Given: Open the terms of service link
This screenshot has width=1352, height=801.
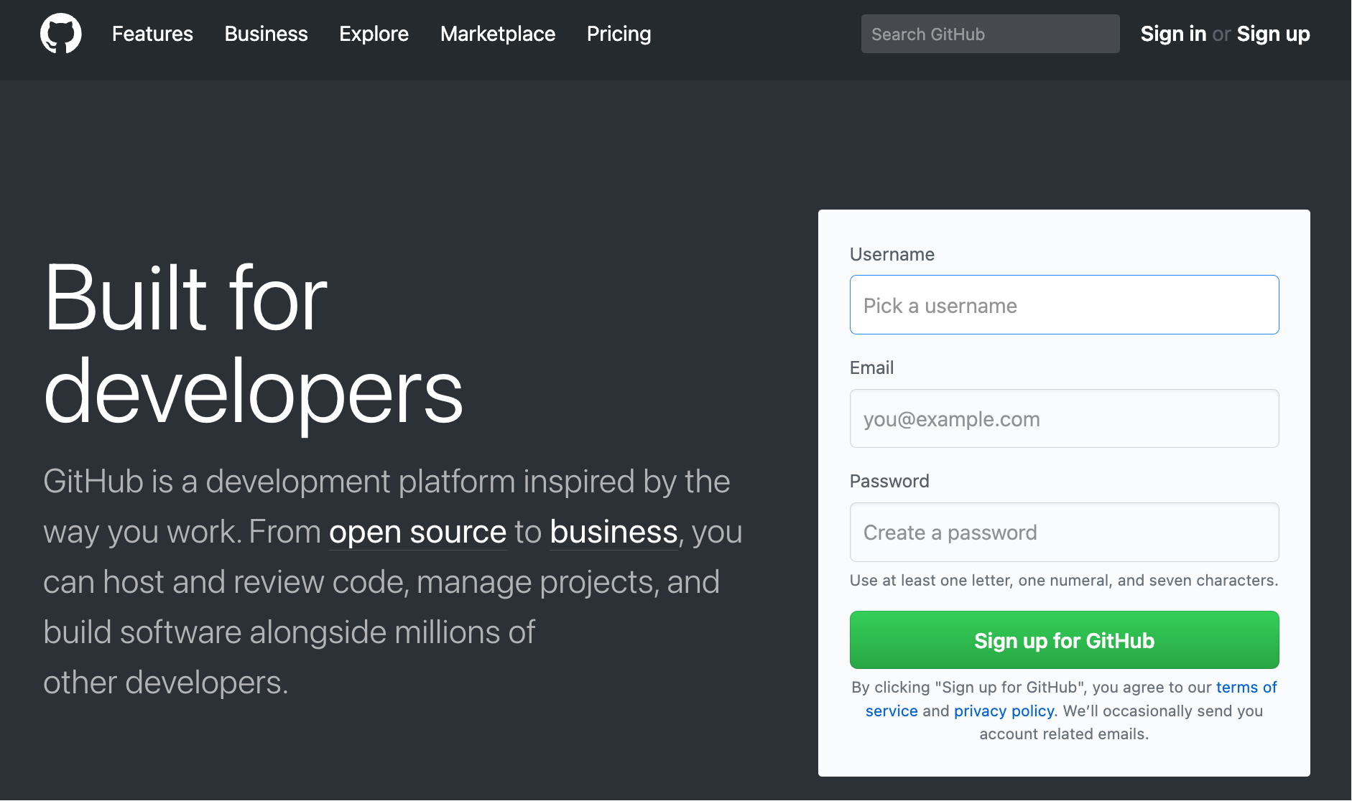Looking at the screenshot, I should tap(1246, 687).
